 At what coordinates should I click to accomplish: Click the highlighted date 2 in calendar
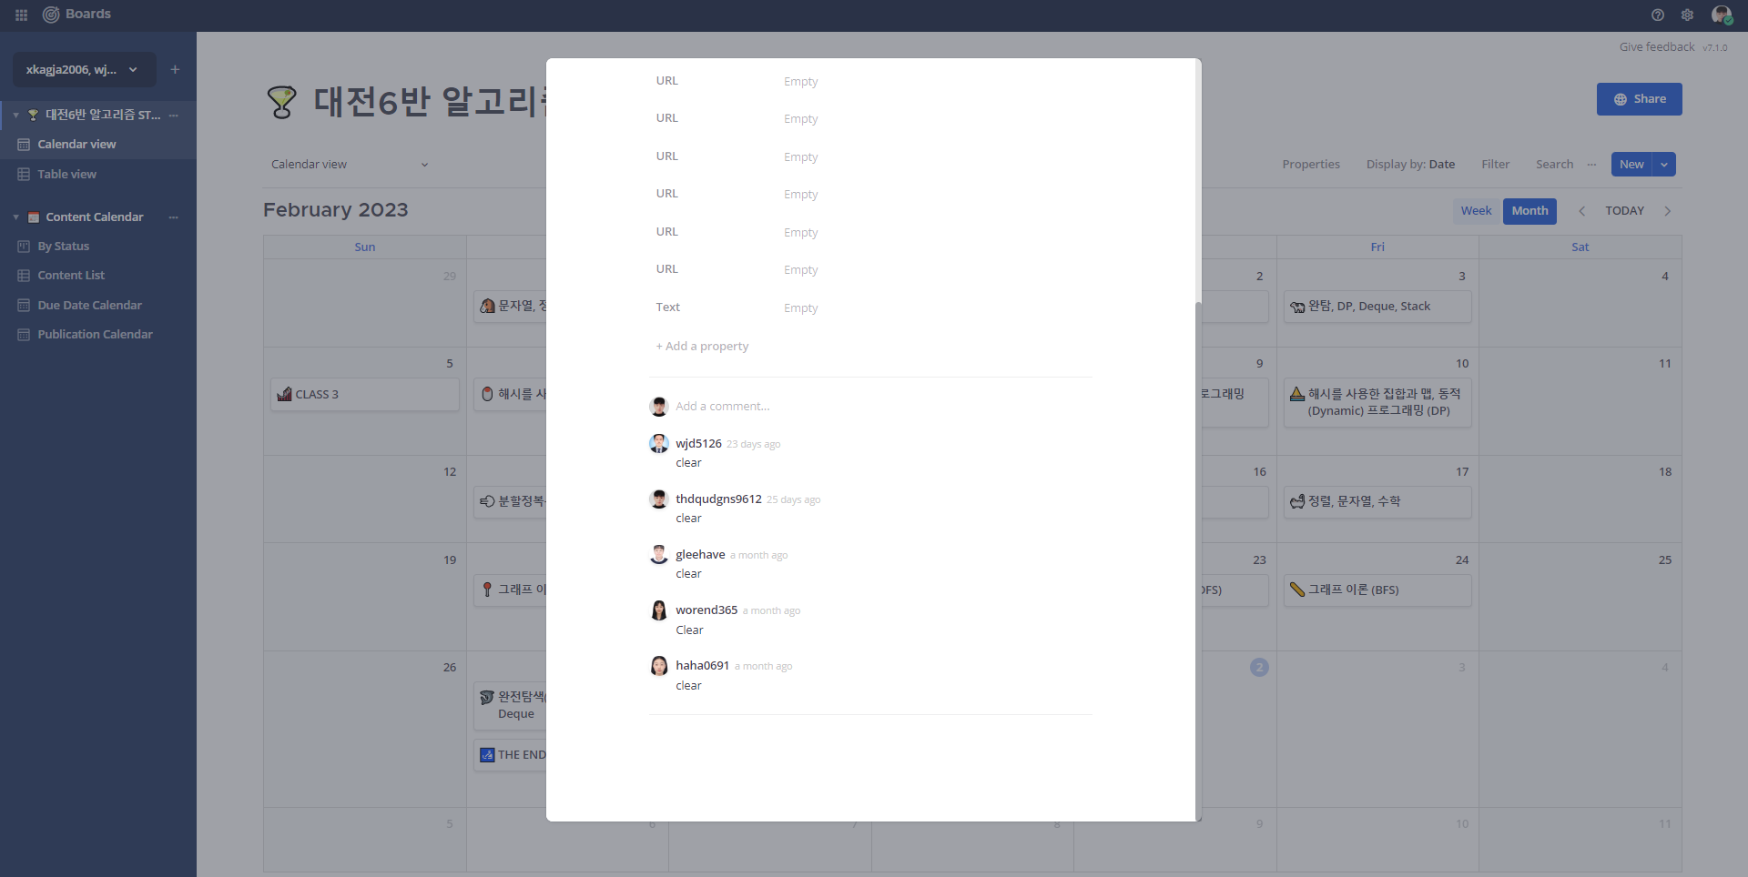click(x=1259, y=668)
